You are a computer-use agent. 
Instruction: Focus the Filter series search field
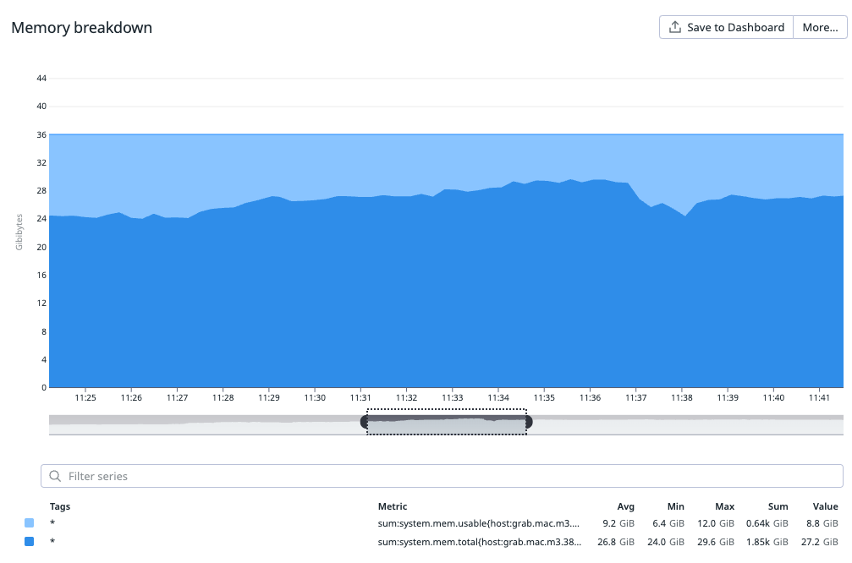(x=448, y=476)
